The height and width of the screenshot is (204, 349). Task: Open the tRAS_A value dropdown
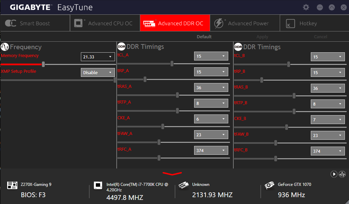pos(211,87)
